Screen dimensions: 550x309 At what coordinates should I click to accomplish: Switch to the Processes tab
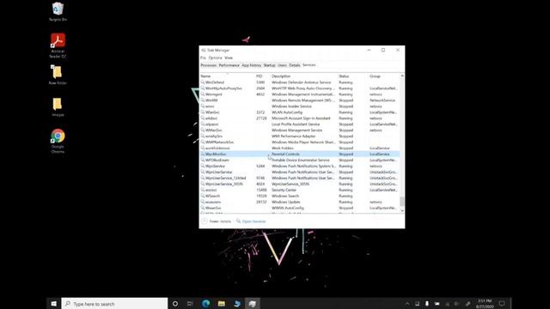(208, 65)
